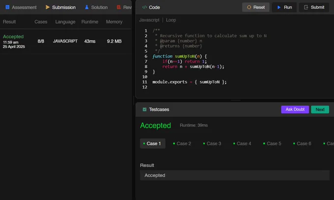Run the code

[284, 7]
